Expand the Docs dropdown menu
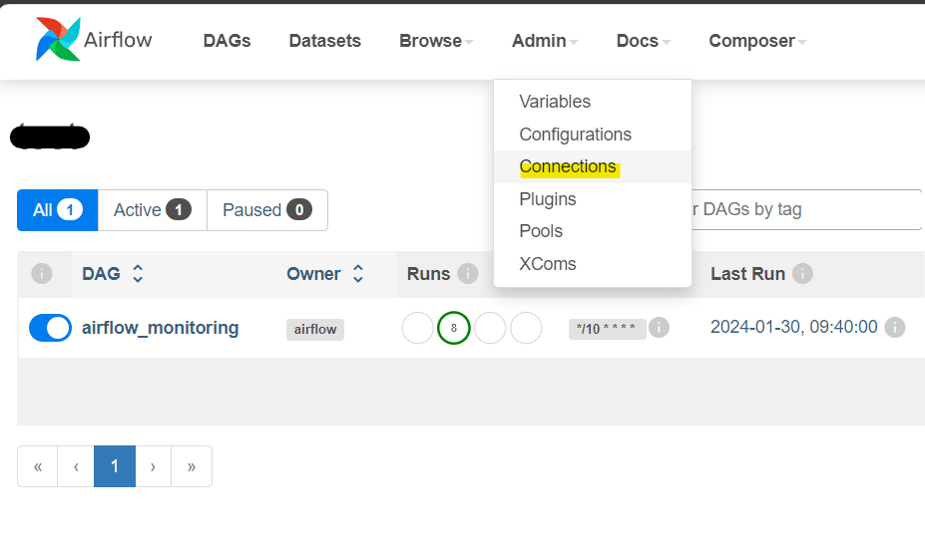The height and width of the screenshot is (550, 925). pos(643,41)
